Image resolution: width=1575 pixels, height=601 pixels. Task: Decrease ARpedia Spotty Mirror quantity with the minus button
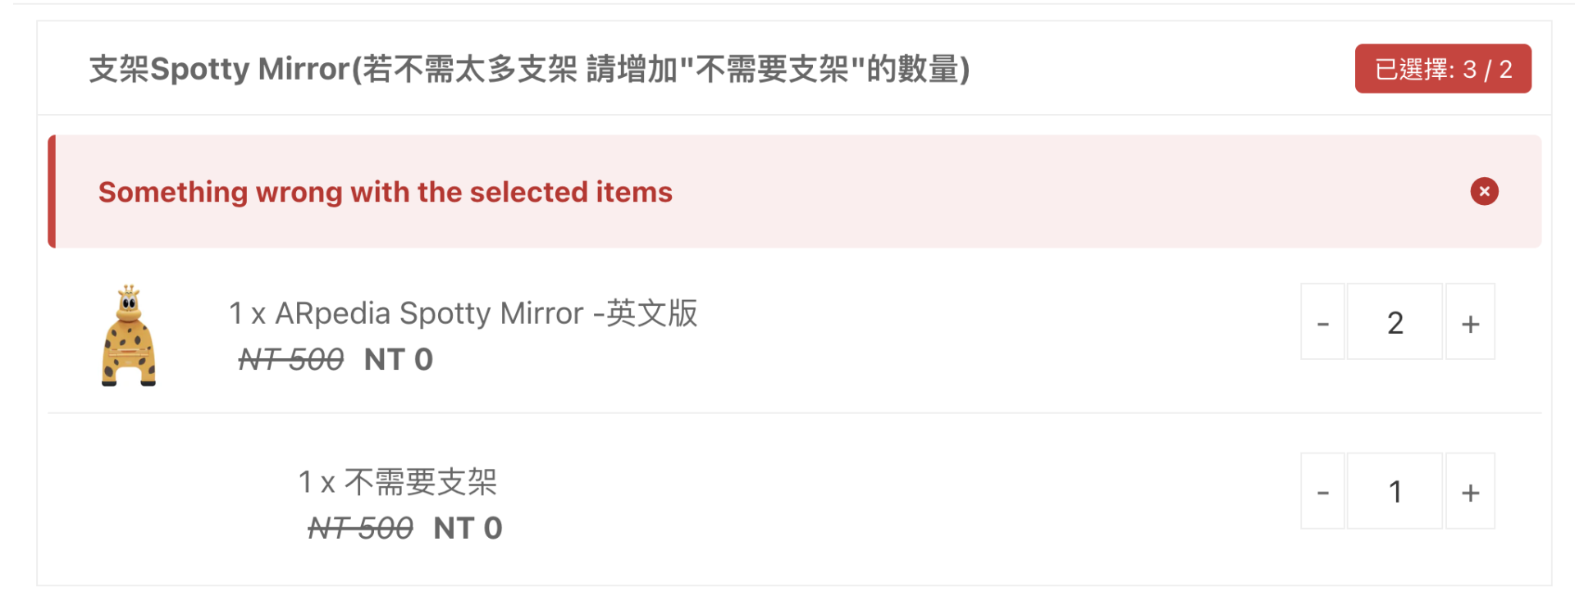click(x=1322, y=321)
